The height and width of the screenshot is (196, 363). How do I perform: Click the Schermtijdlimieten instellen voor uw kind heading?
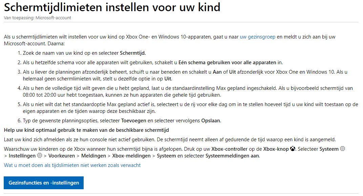[x=112, y=7]
